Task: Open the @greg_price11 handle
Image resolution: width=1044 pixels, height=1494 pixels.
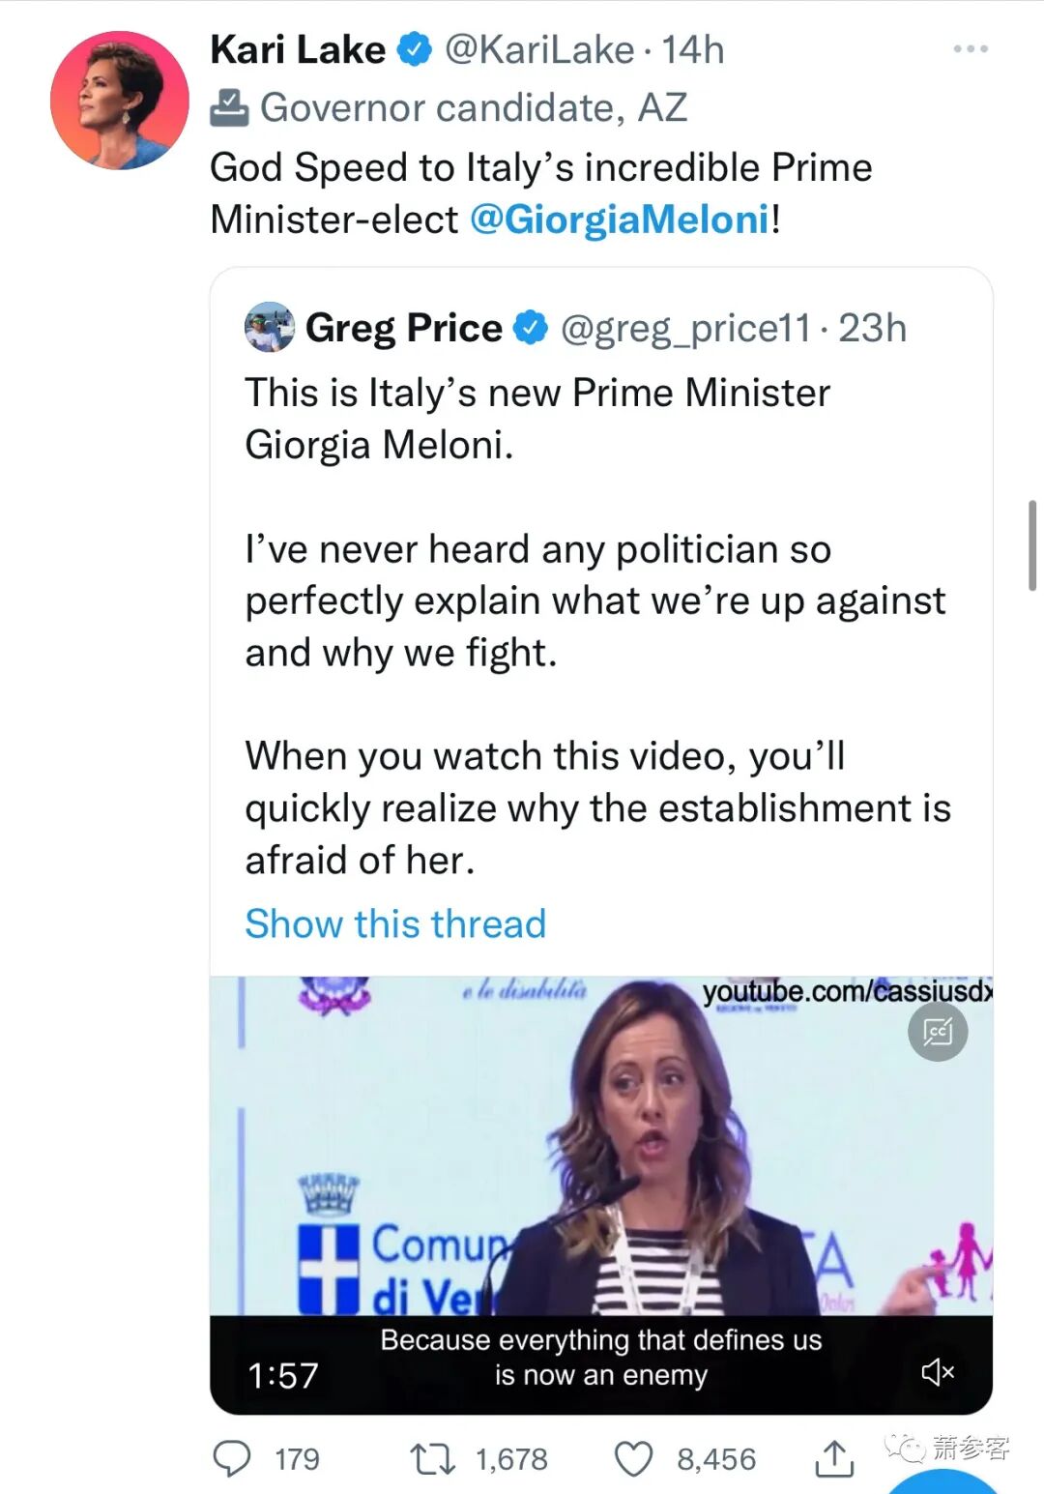Action: (685, 328)
